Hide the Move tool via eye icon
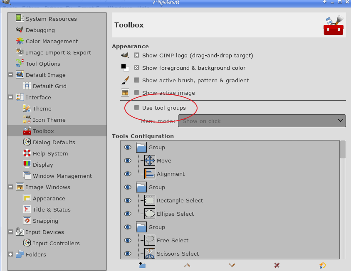The height and width of the screenshot is (271, 351). click(x=128, y=160)
